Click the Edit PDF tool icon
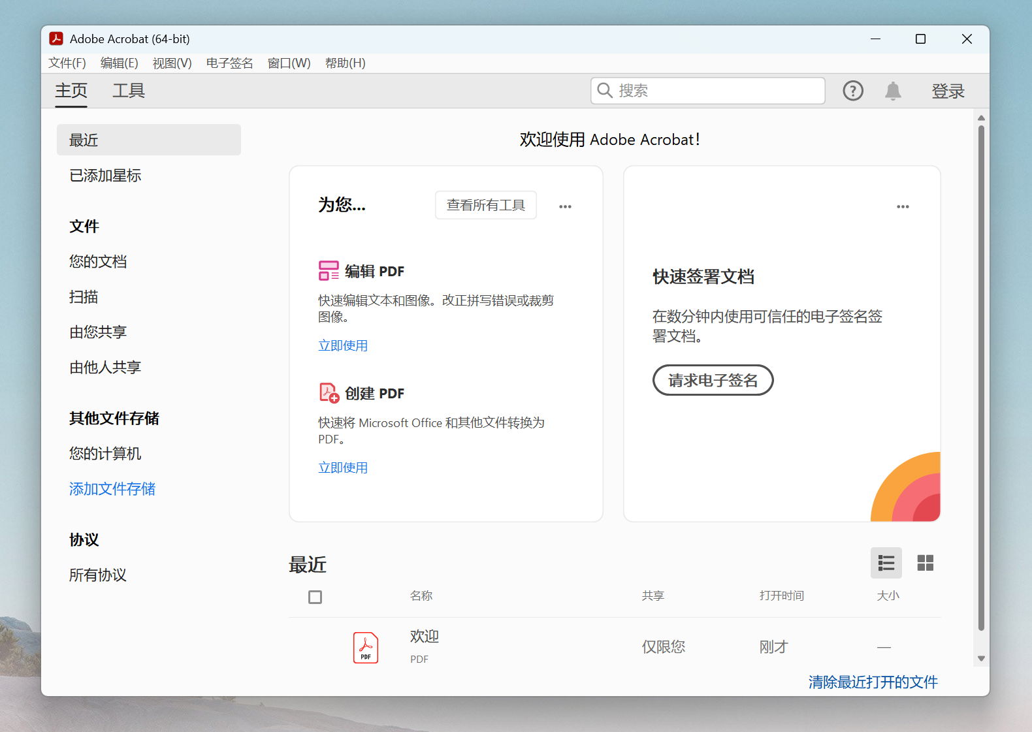Screen dimensions: 1032x732 329,271
